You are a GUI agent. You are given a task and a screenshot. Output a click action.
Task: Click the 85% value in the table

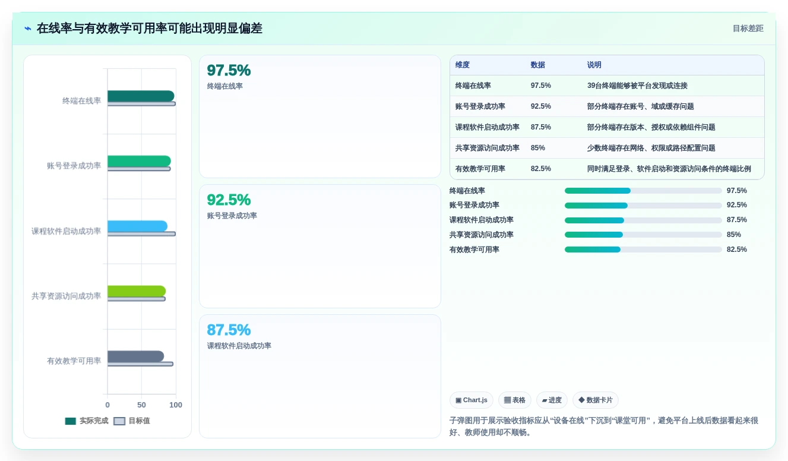click(538, 148)
